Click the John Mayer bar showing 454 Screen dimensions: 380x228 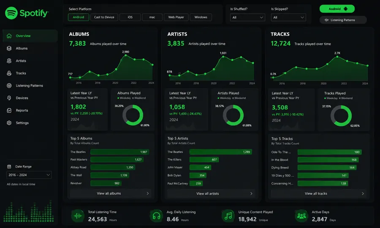(x=200, y=167)
